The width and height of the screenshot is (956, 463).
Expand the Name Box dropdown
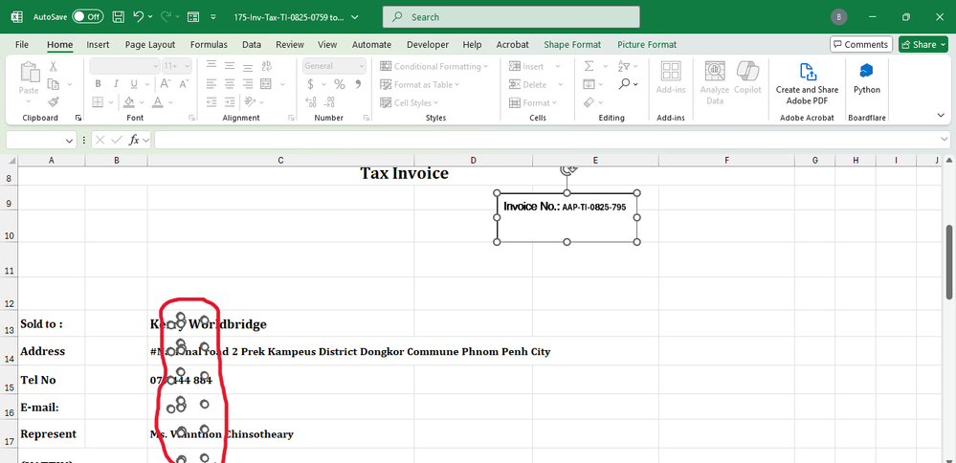69,140
